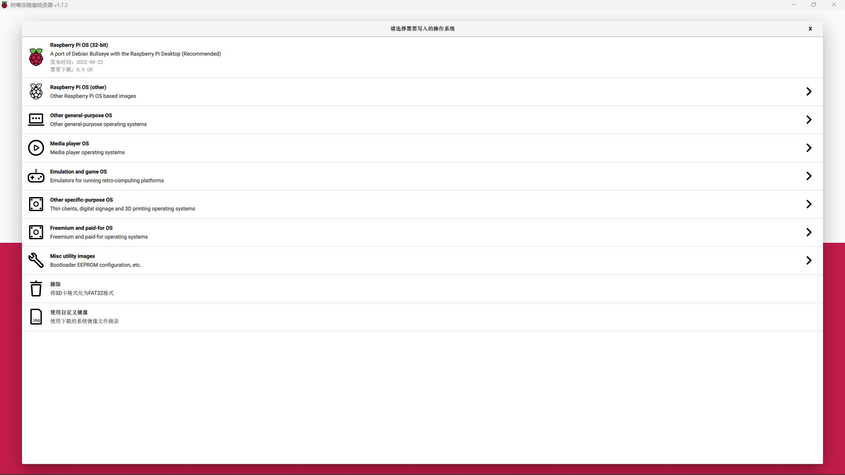Click the trash can erase icon
Viewport: 845px width, 475px height.
click(36, 289)
